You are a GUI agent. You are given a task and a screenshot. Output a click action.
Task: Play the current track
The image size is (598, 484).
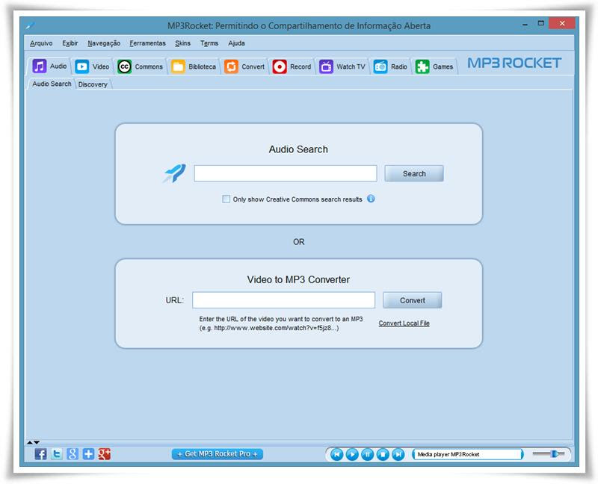tap(352, 454)
